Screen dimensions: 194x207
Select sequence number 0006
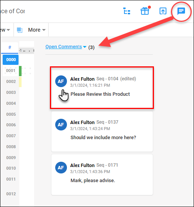coord(11,125)
